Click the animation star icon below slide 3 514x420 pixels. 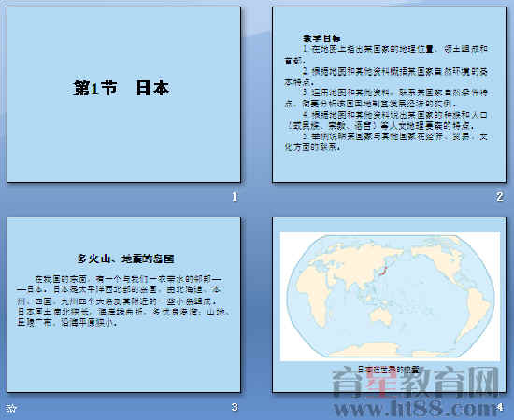(11, 408)
